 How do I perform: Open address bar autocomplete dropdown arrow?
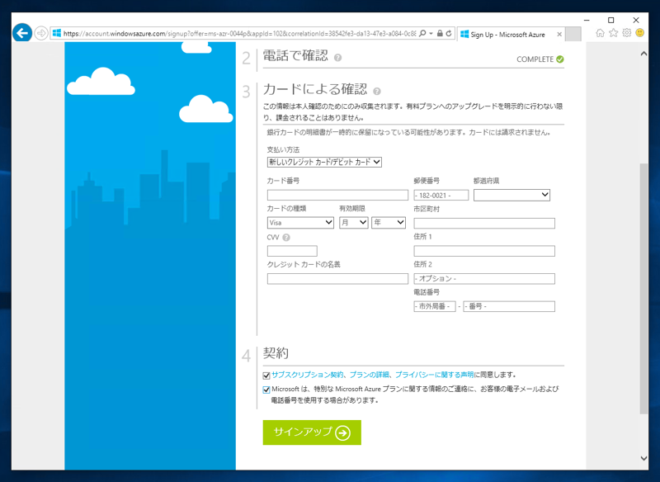pos(431,33)
